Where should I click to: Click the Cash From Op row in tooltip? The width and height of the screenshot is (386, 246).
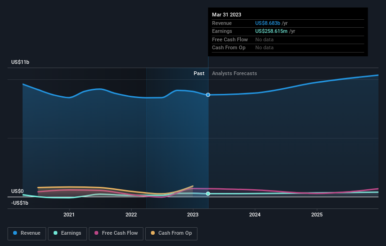[288, 48]
